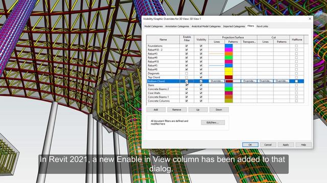This screenshot has width=327, height=183.
Task: Move filter down with Down button
Action: tap(219, 110)
